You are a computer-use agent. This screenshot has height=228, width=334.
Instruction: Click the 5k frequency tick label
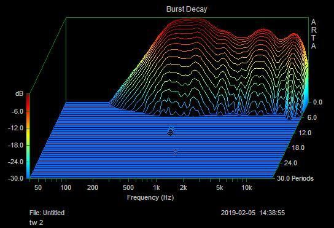point(219,187)
